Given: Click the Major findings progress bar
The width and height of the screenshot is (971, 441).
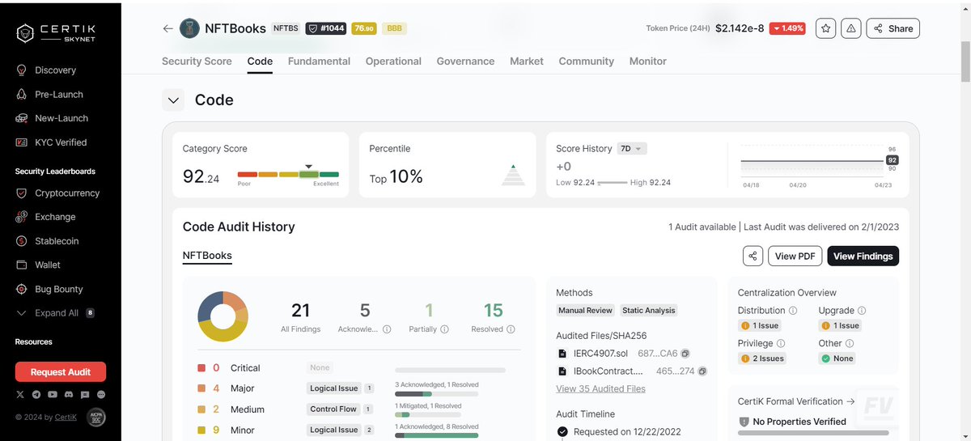Looking at the screenshot, I should (436, 394).
